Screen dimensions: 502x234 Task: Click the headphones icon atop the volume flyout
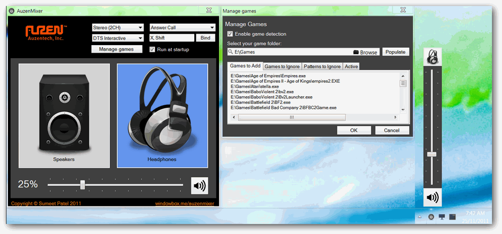tap(433, 57)
